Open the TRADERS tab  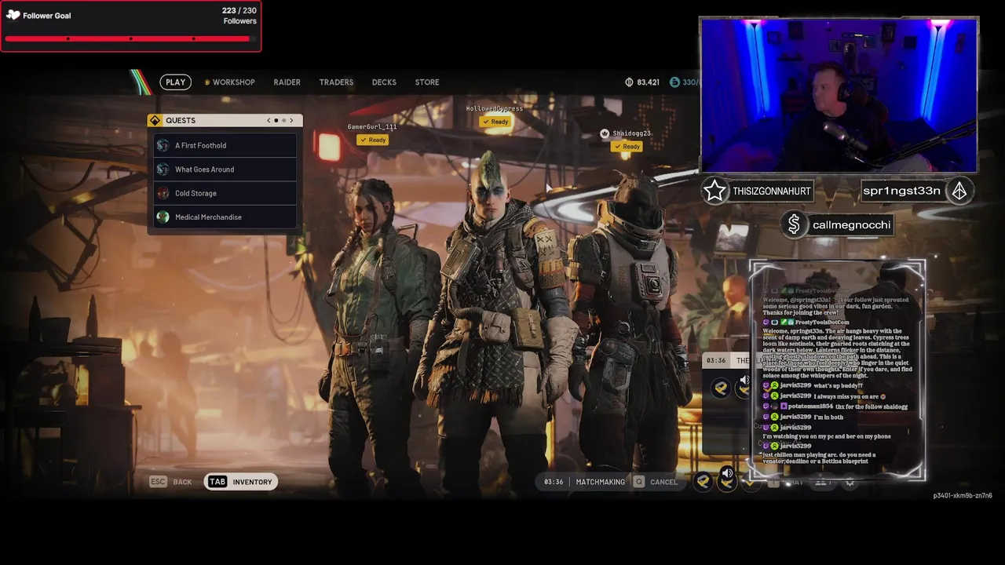tap(336, 82)
